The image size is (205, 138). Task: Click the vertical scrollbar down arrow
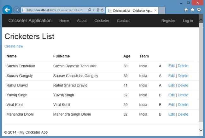201,130
